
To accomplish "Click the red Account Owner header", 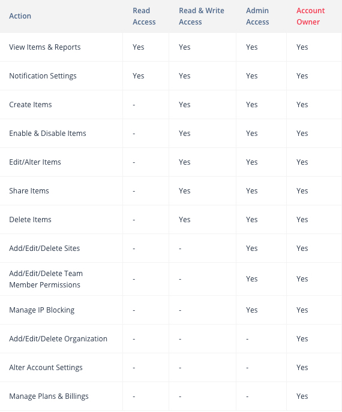I will click(310, 16).
